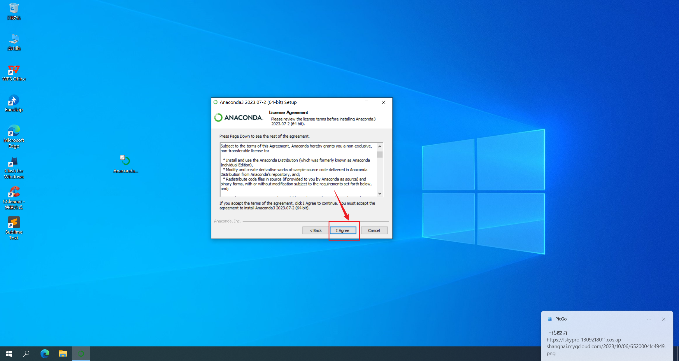Click the license agreement scrollbar thumb
This screenshot has width=679, height=361.
[380, 154]
